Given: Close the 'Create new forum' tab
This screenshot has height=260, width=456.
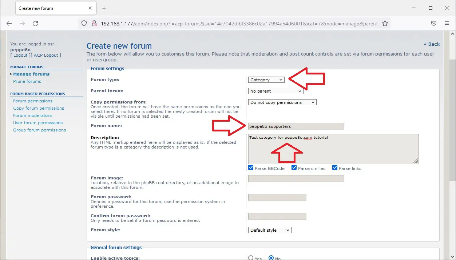Looking at the screenshot, I should point(90,8).
